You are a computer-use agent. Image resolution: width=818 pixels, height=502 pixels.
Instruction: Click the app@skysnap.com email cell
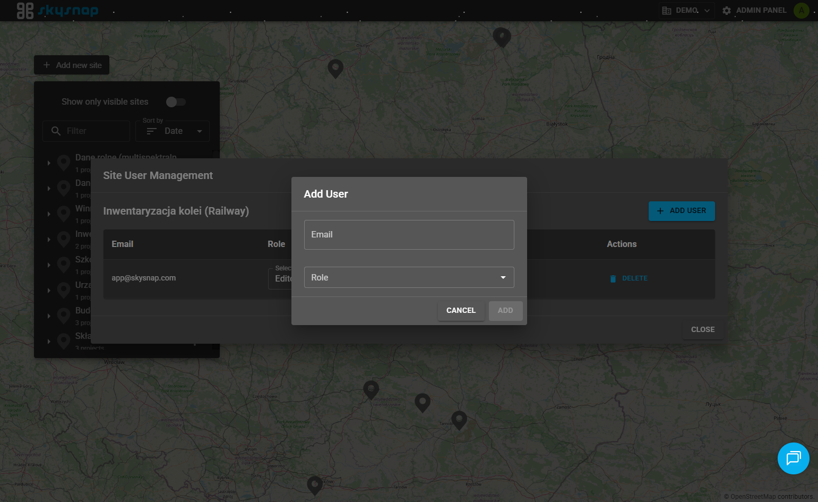(x=143, y=278)
